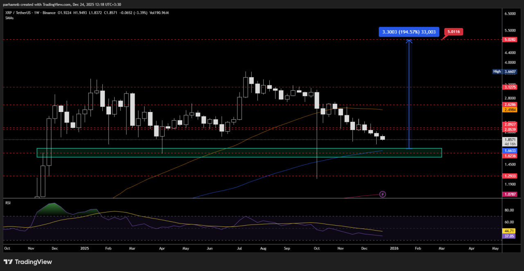Click the TradingView logo at bottom left
Viewport: 524px width, 271px height.
(x=28, y=262)
